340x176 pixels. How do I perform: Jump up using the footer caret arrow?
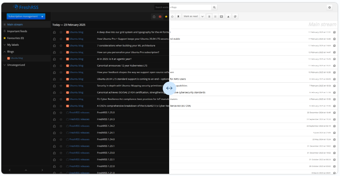click(26, 170)
